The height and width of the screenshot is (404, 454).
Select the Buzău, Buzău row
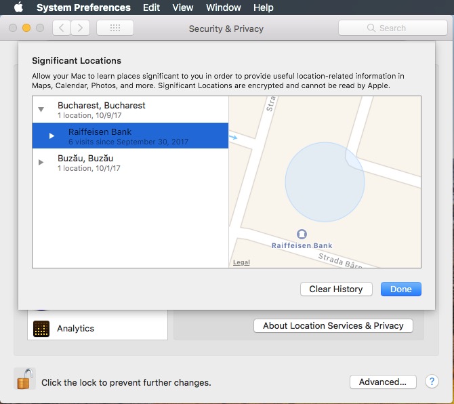(130, 163)
